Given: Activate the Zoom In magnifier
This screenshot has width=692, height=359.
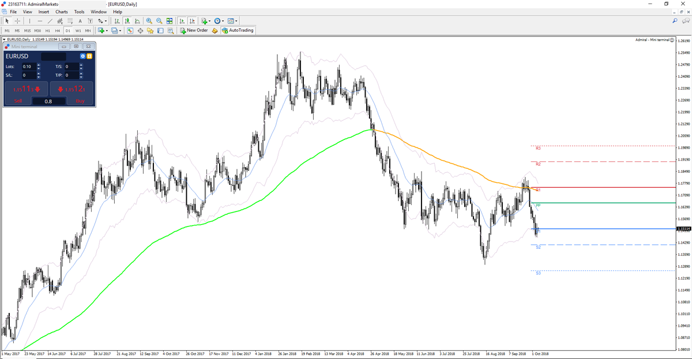Looking at the screenshot, I should click(x=149, y=22).
